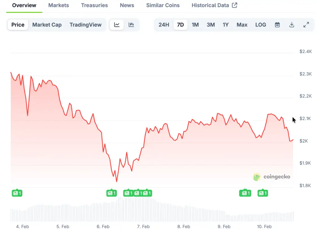The height and width of the screenshot is (230, 317).
Task: Open the rightmost news marker on the chart
Action: [263, 193]
